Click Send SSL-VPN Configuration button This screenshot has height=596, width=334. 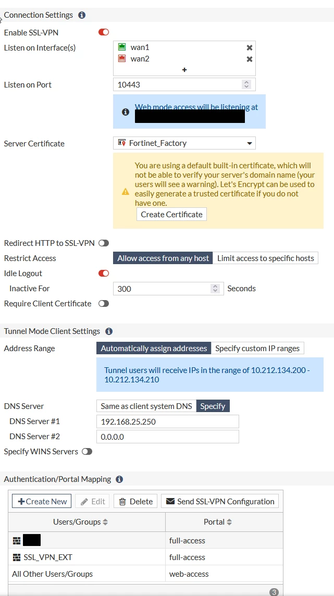pyautogui.click(x=220, y=501)
